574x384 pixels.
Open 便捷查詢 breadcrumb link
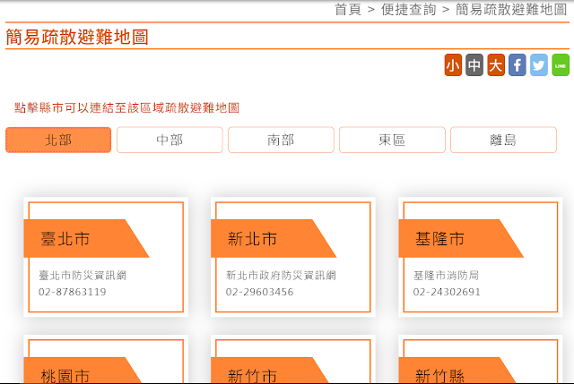(409, 10)
